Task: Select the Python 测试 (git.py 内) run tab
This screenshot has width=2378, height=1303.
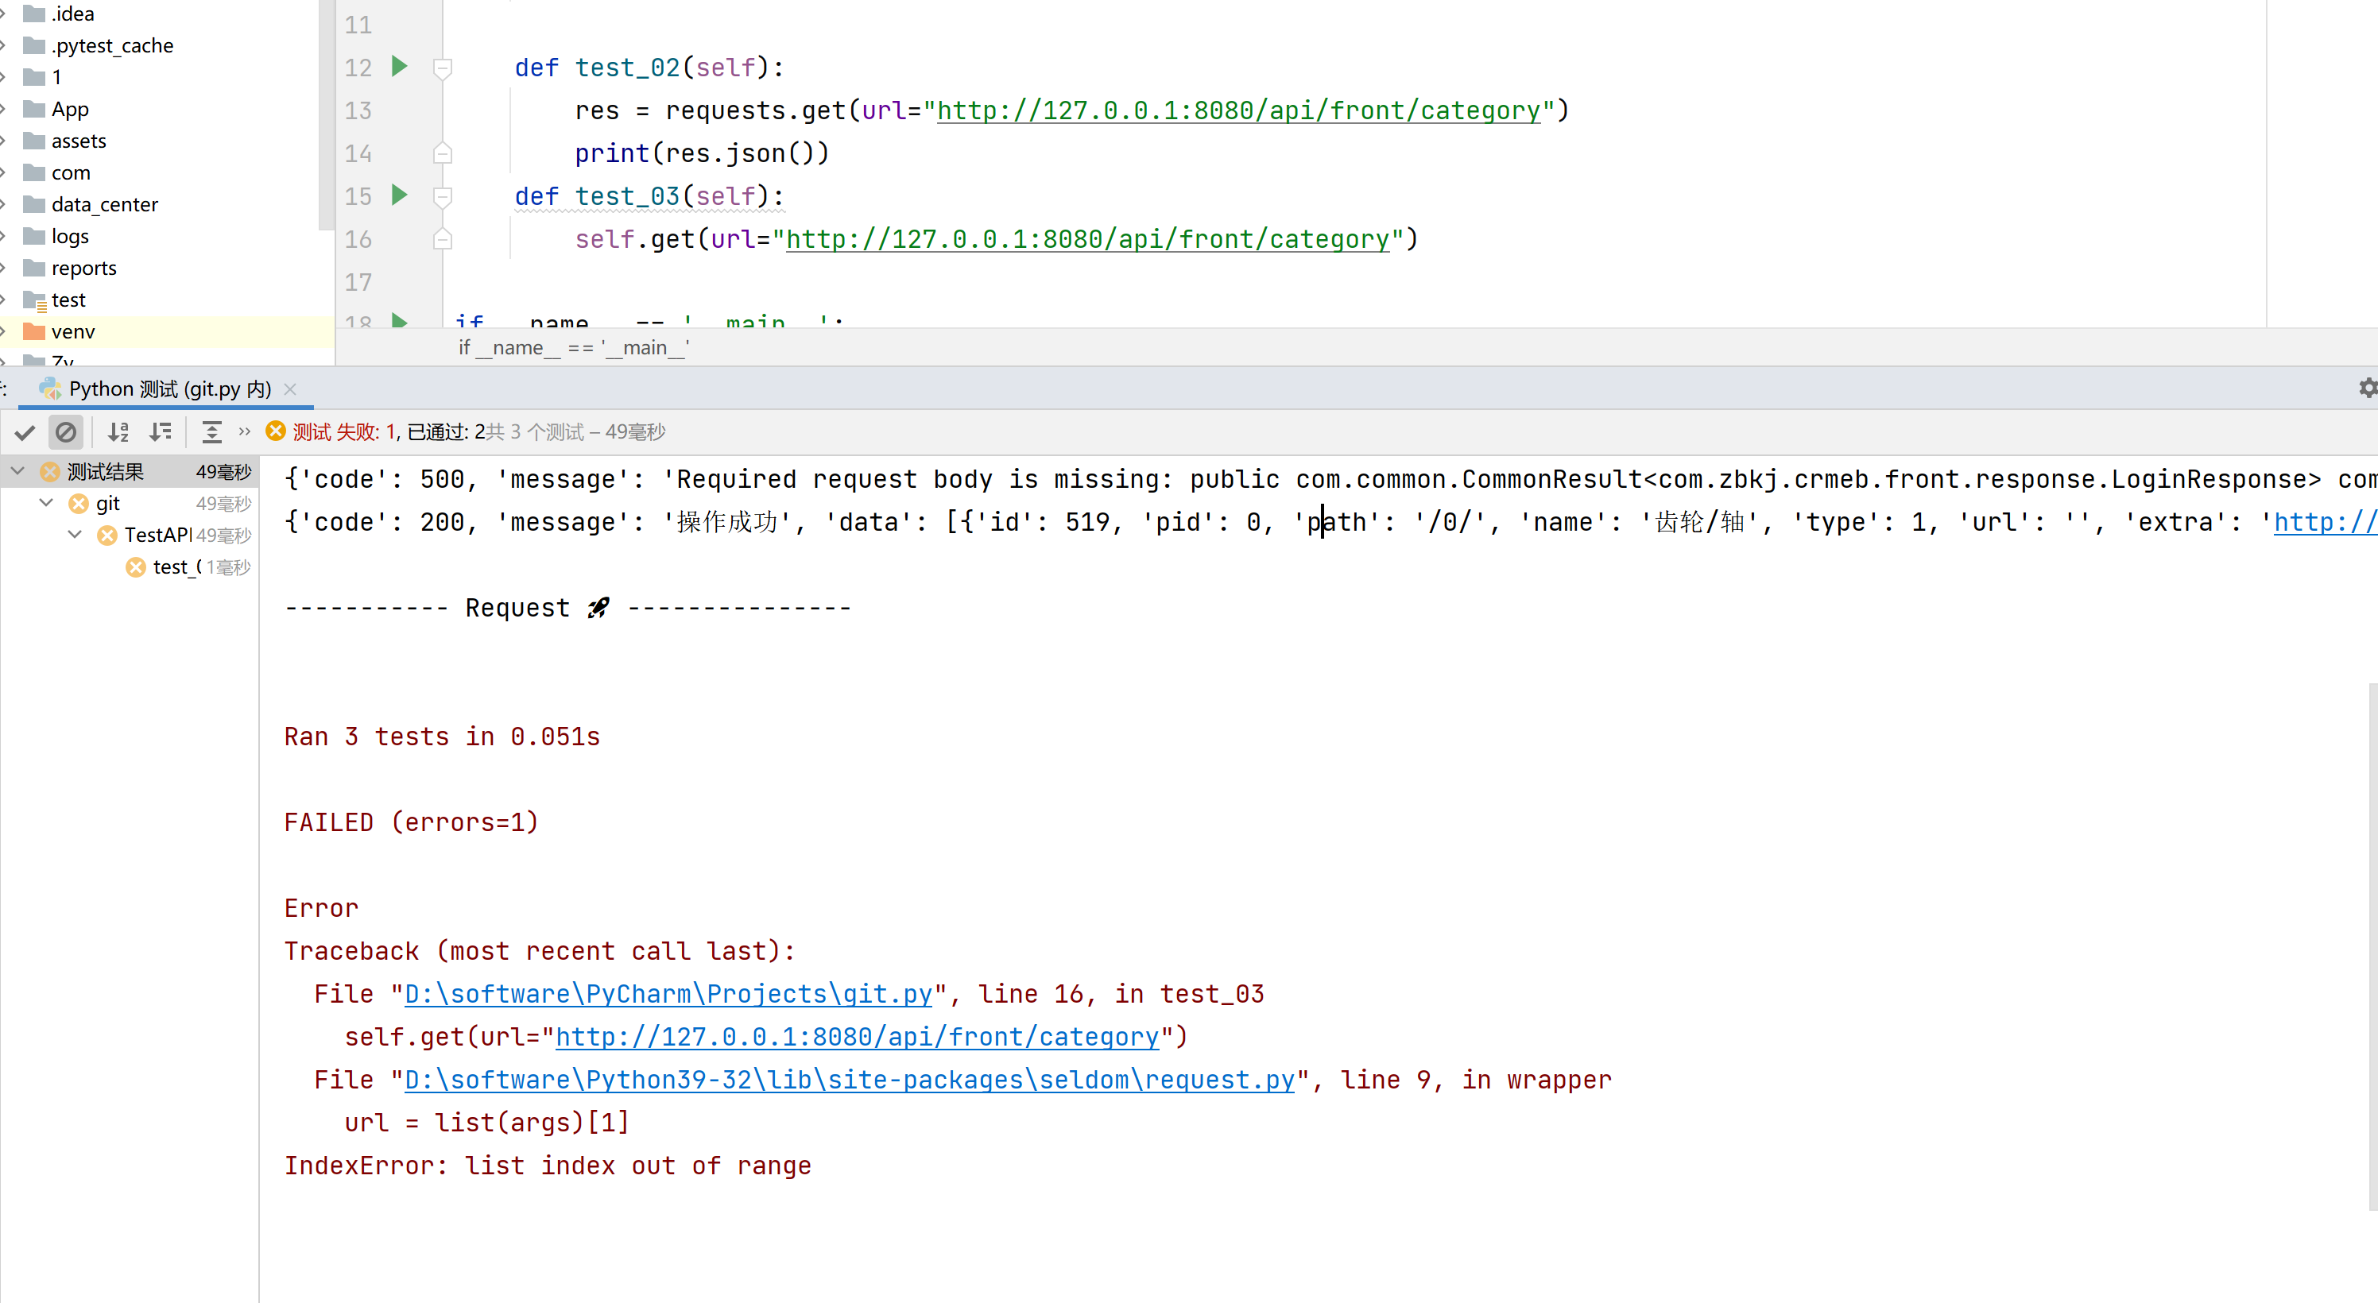Action: (x=169, y=389)
